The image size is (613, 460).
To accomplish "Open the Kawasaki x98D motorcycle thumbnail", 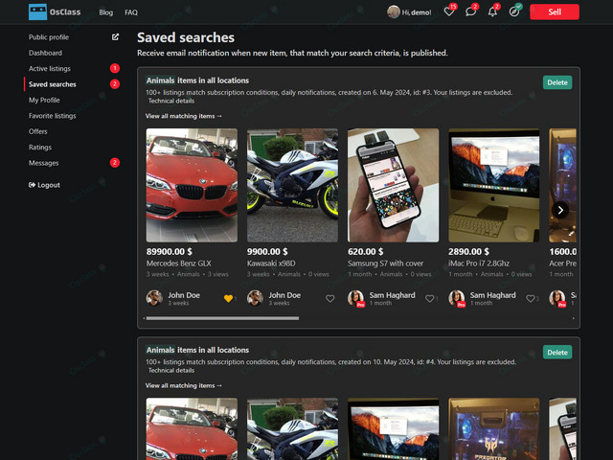I will (292, 185).
